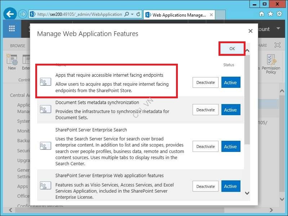The image size is (288, 216).
Task: Select the BROWSE ribbon tab
Action: [17, 45]
